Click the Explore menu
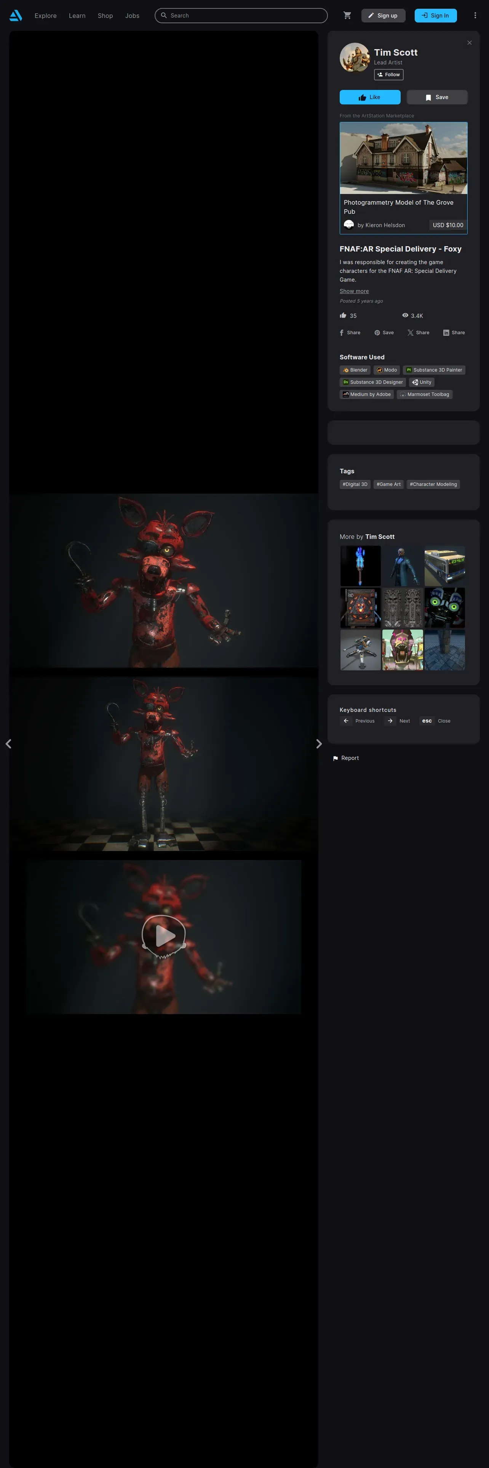489x1468 pixels. point(46,16)
